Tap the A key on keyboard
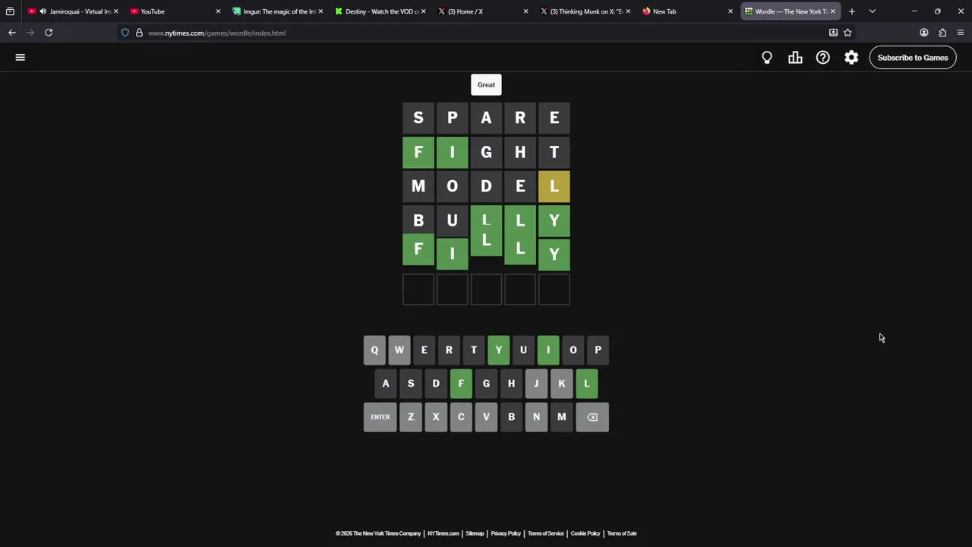The width and height of the screenshot is (972, 547). click(x=386, y=384)
